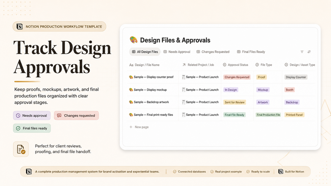Click the checkmark icon beside Real project example
This screenshot has width=331, height=186.
pos(212,172)
